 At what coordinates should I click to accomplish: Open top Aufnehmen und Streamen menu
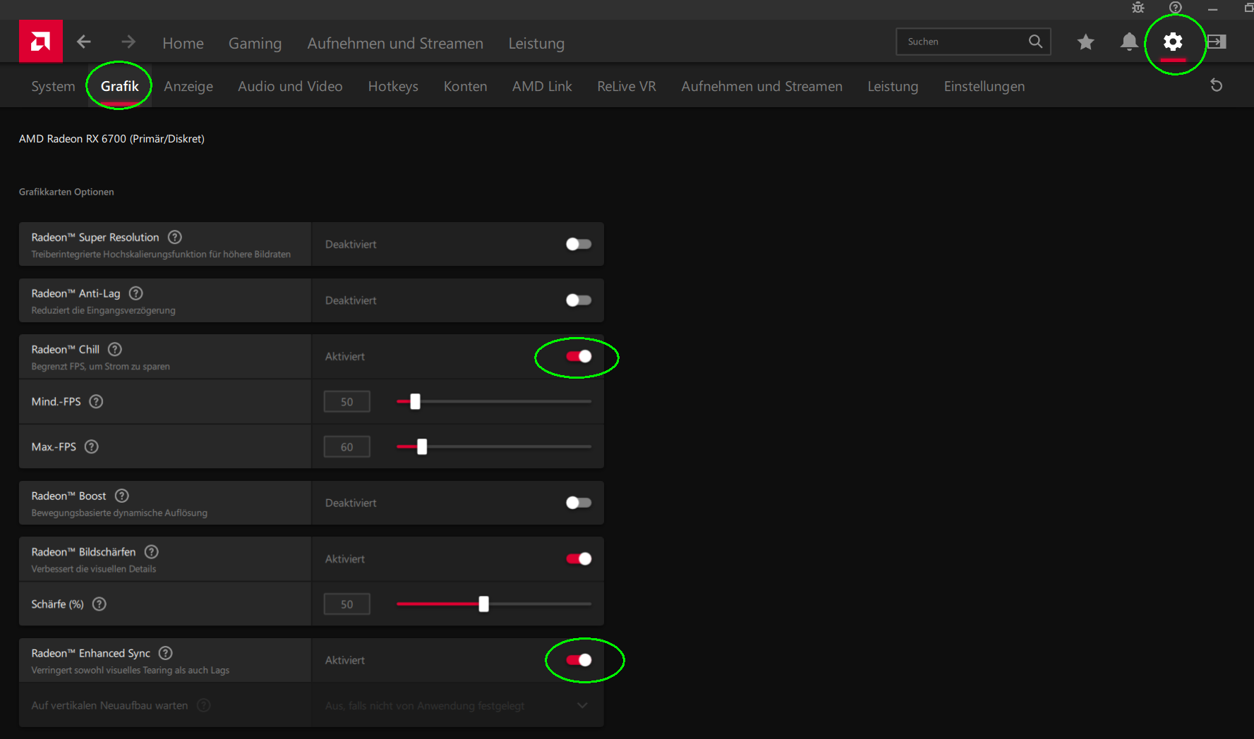tap(395, 43)
